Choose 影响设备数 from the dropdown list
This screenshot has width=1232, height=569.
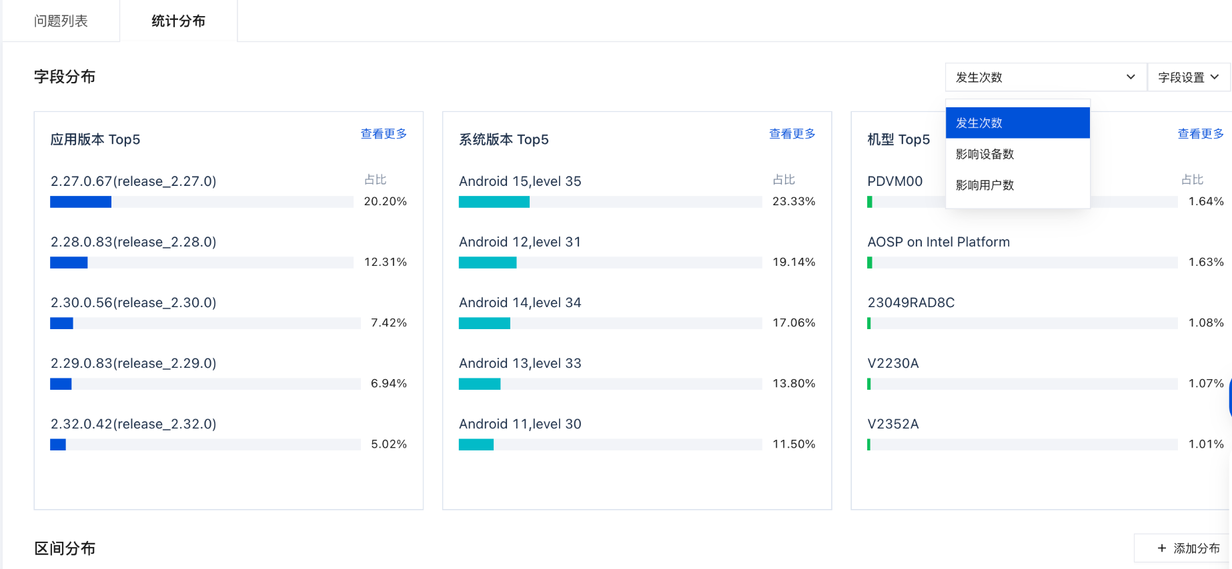pyautogui.click(x=1017, y=154)
